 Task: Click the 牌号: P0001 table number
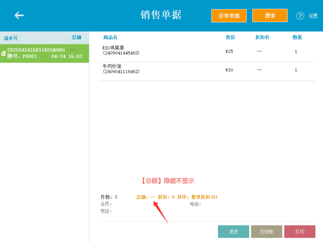point(22,56)
